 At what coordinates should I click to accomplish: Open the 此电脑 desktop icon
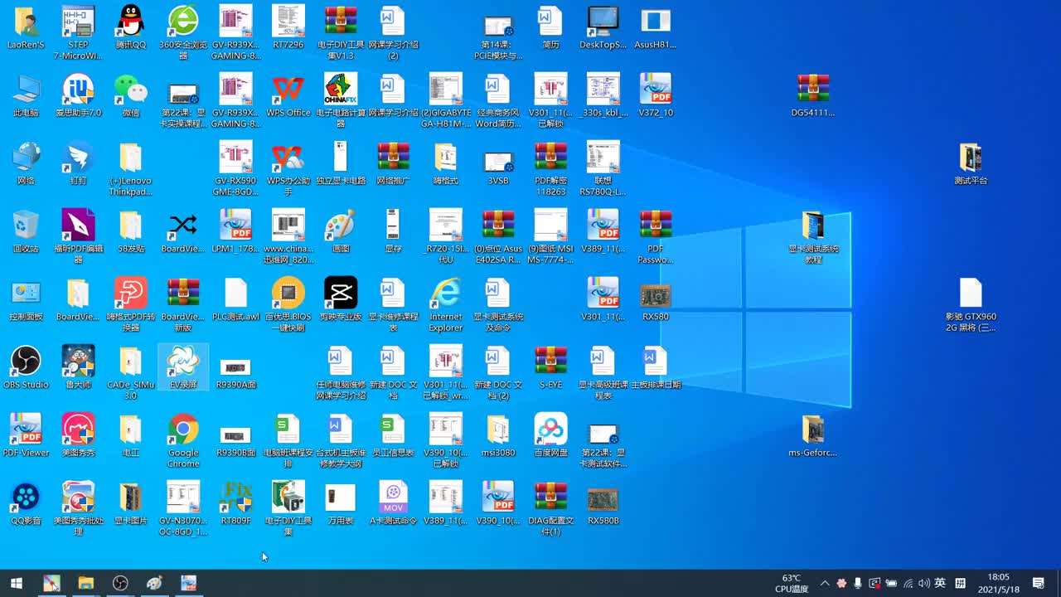coord(26,95)
